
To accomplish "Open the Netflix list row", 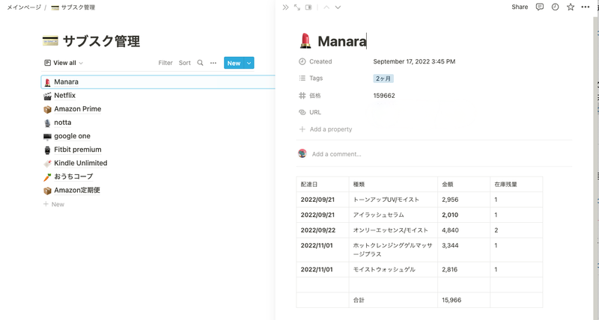I will 158,96.
